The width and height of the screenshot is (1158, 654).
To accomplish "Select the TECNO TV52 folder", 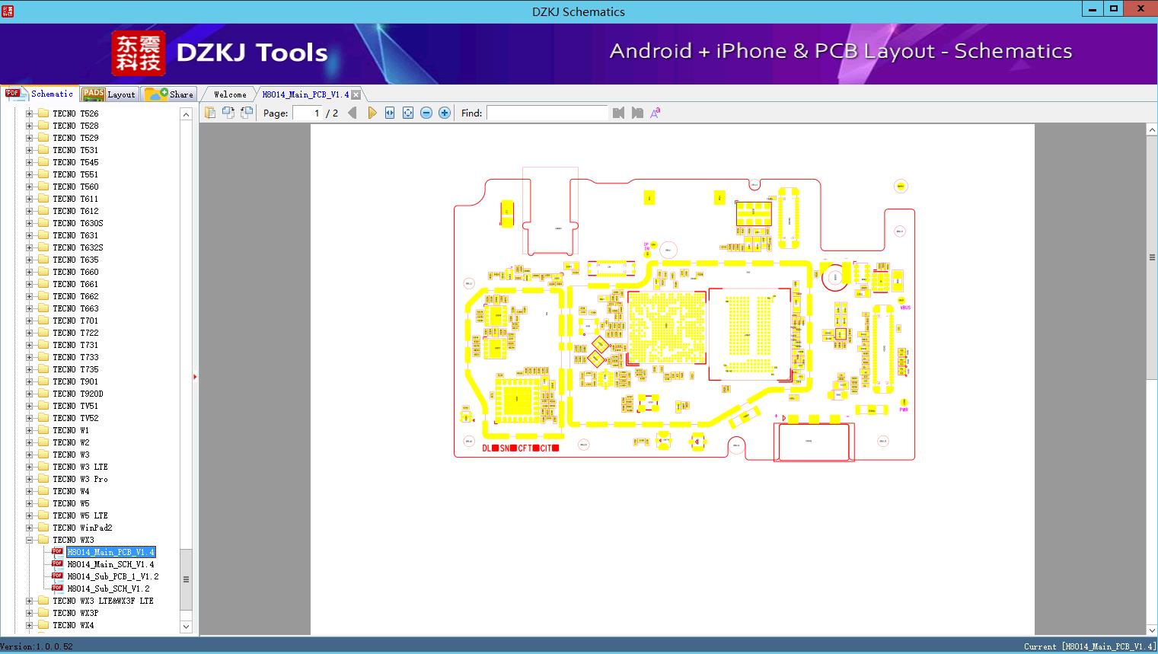I will (x=75, y=418).
